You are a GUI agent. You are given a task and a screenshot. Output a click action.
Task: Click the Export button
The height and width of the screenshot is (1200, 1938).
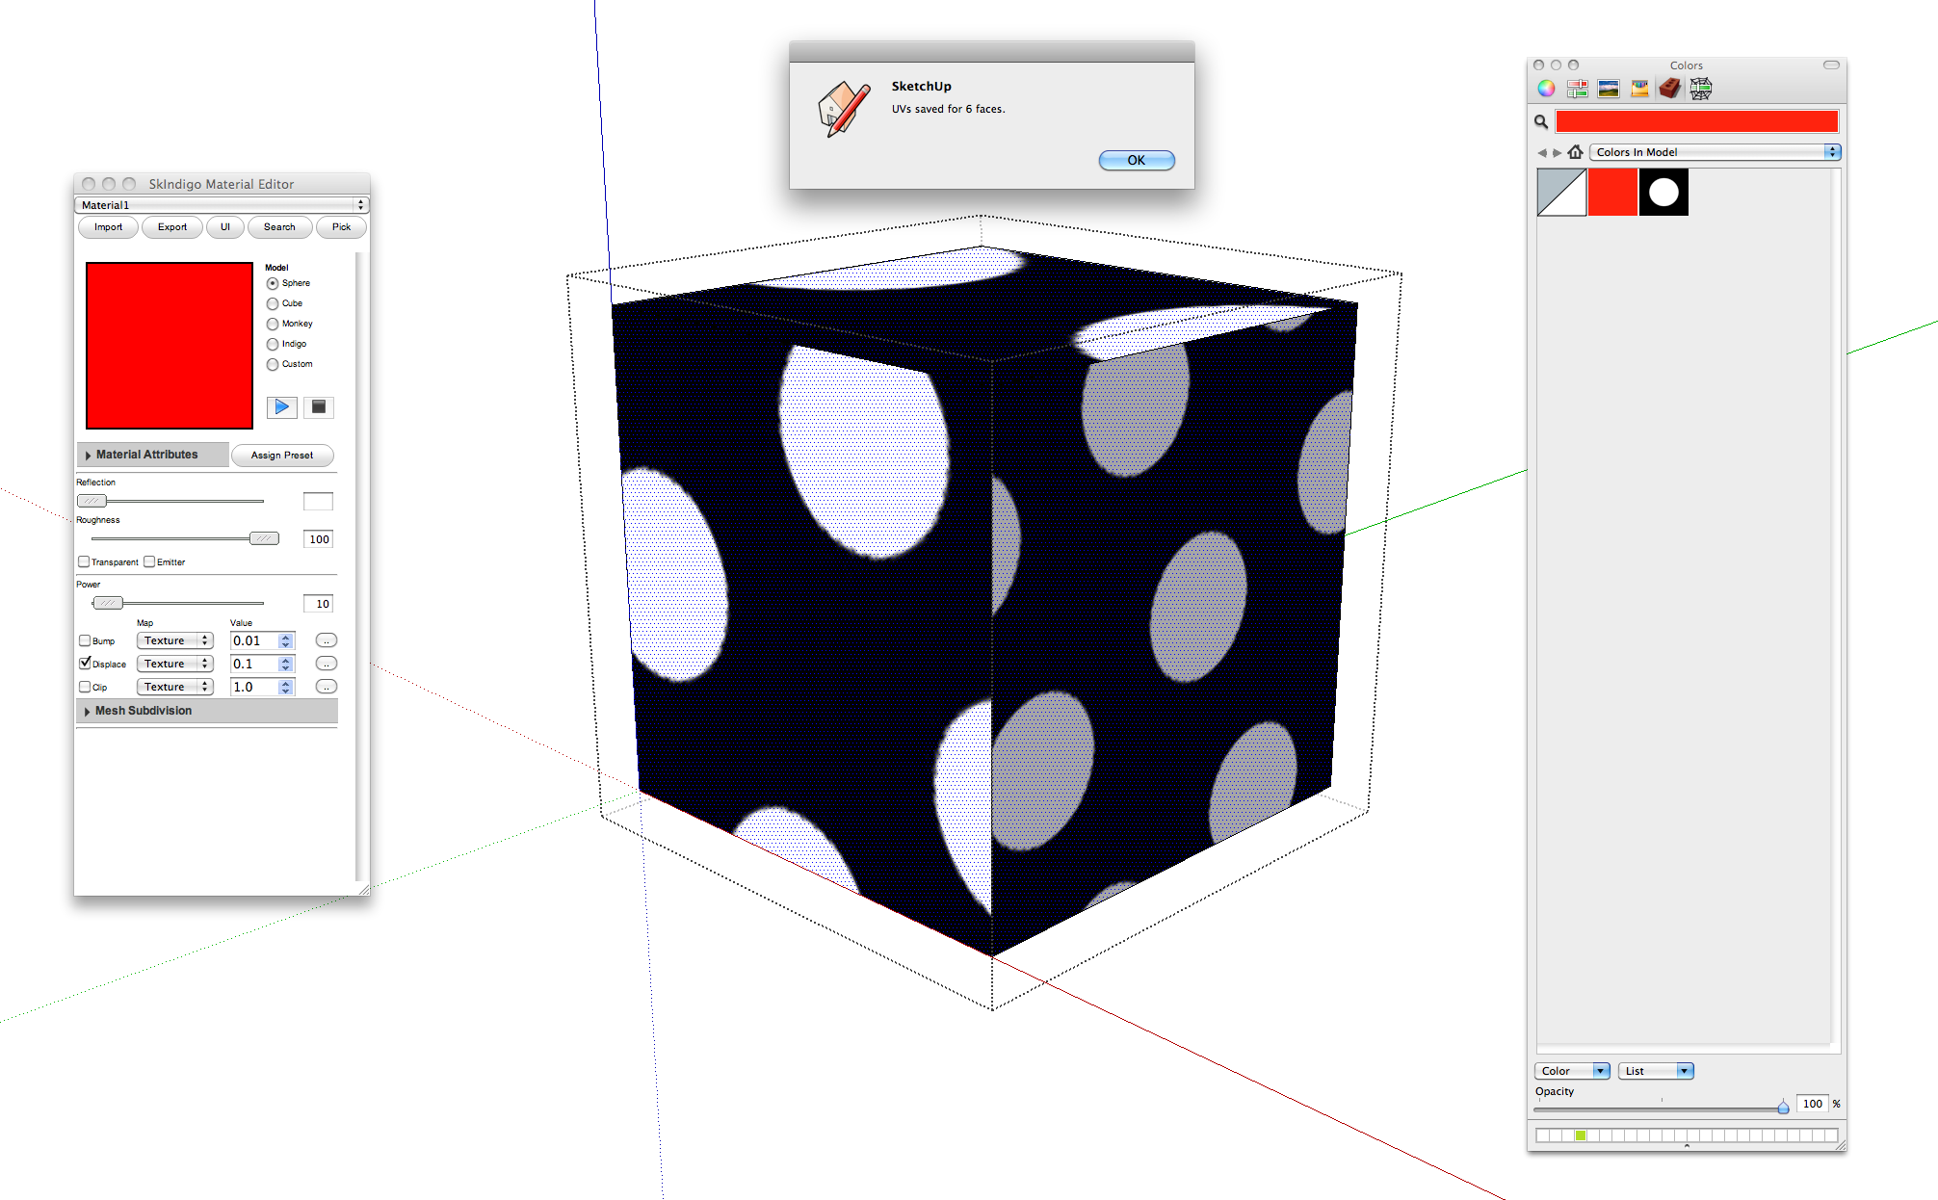[172, 227]
